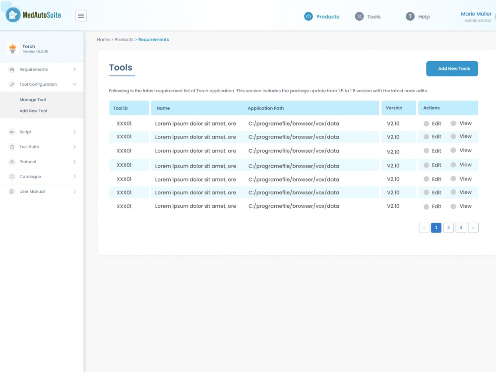Click the View radio in third table row
Screen dimensions: 496x372
pos(453,151)
